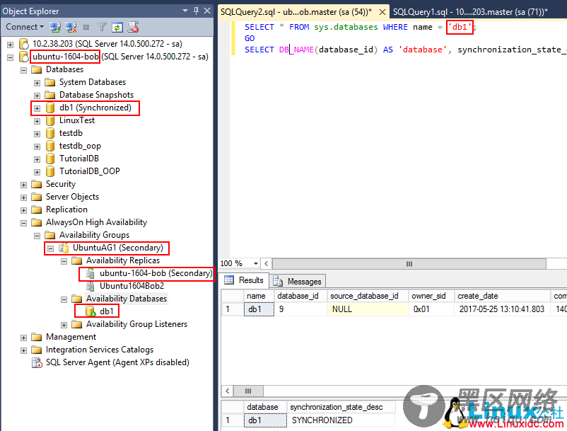Screen dimensions: 567x431
Task: Click the SQL Server Agent node icon
Action: tap(36, 363)
